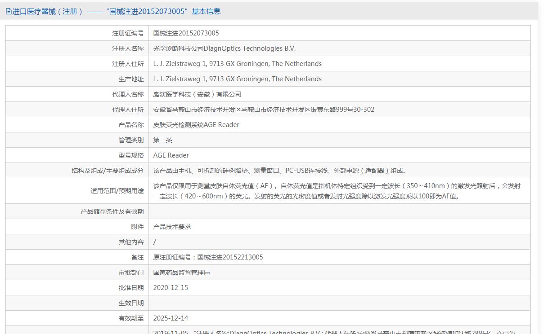
Task: Open the attachment 产品技术要求
Action: (x=172, y=227)
